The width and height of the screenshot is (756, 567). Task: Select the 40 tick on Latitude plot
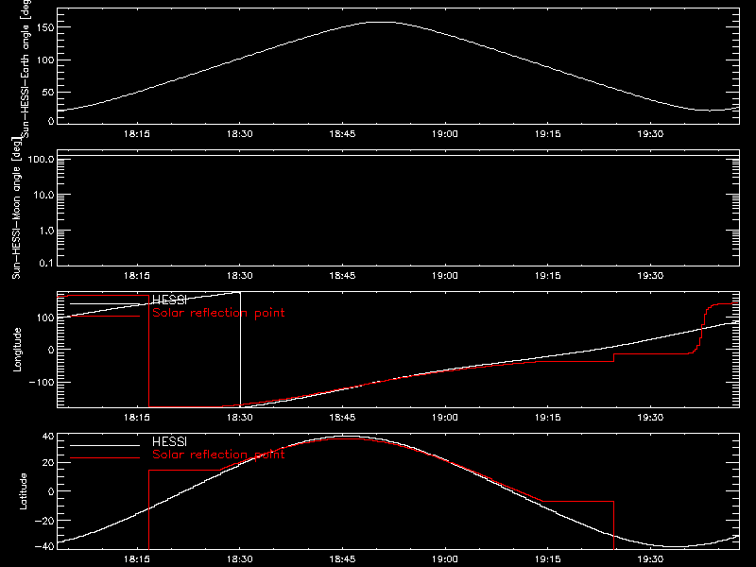[x=48, y=437]
